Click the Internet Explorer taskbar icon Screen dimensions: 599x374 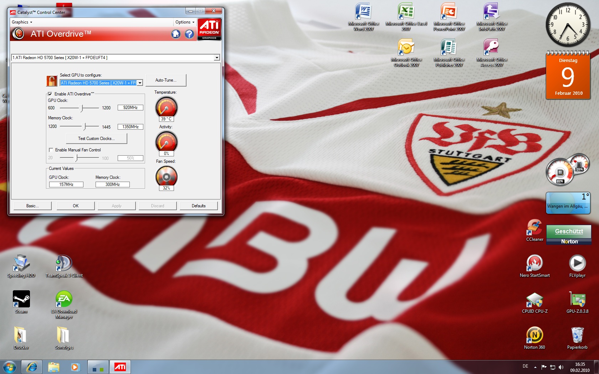(32, 367)
